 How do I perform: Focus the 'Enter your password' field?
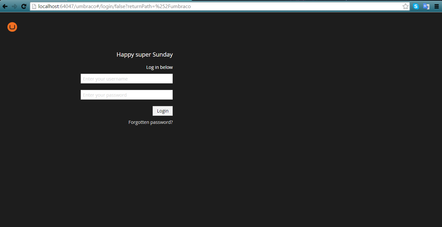tap(126, 95)
